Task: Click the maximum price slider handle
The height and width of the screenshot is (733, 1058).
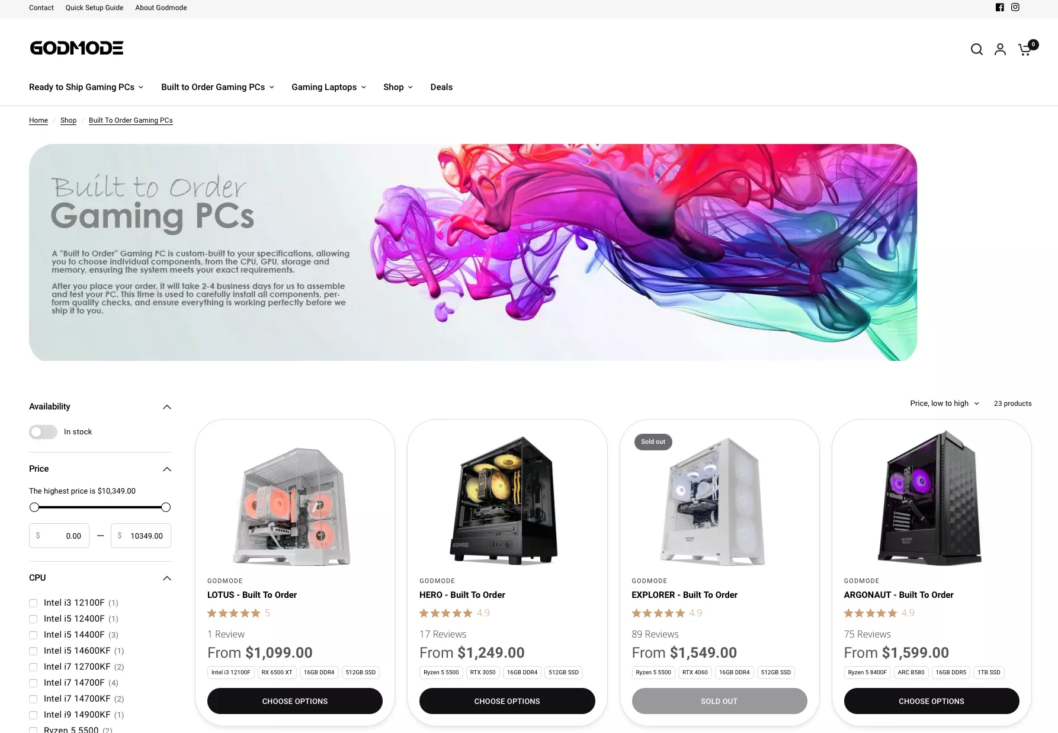Action: tap(166, 507)
